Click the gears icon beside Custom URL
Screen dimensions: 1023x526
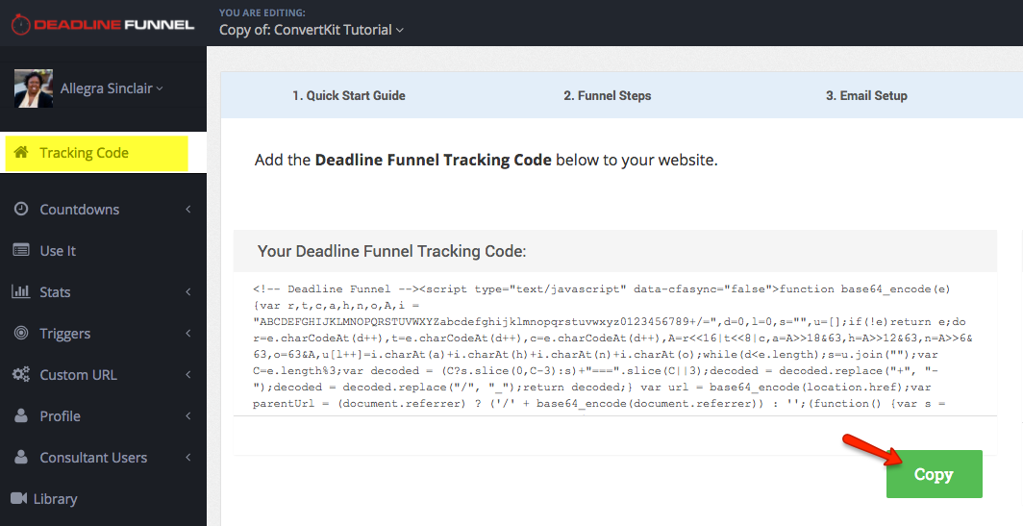[21, 374]
